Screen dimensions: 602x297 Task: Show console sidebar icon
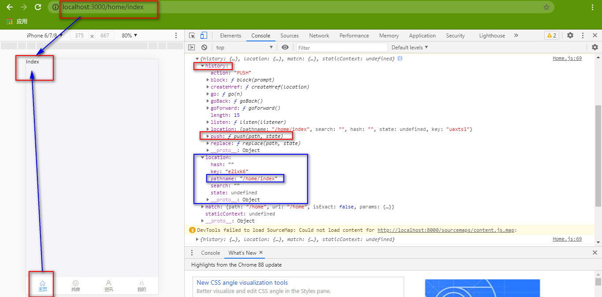(192, 47)
